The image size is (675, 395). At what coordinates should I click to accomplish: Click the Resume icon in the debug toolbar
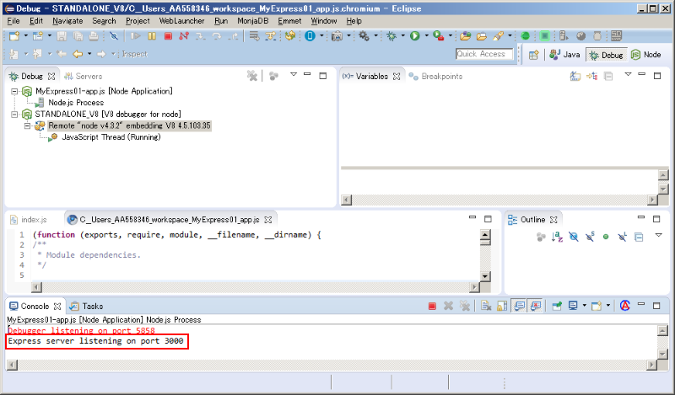point(136,36)
